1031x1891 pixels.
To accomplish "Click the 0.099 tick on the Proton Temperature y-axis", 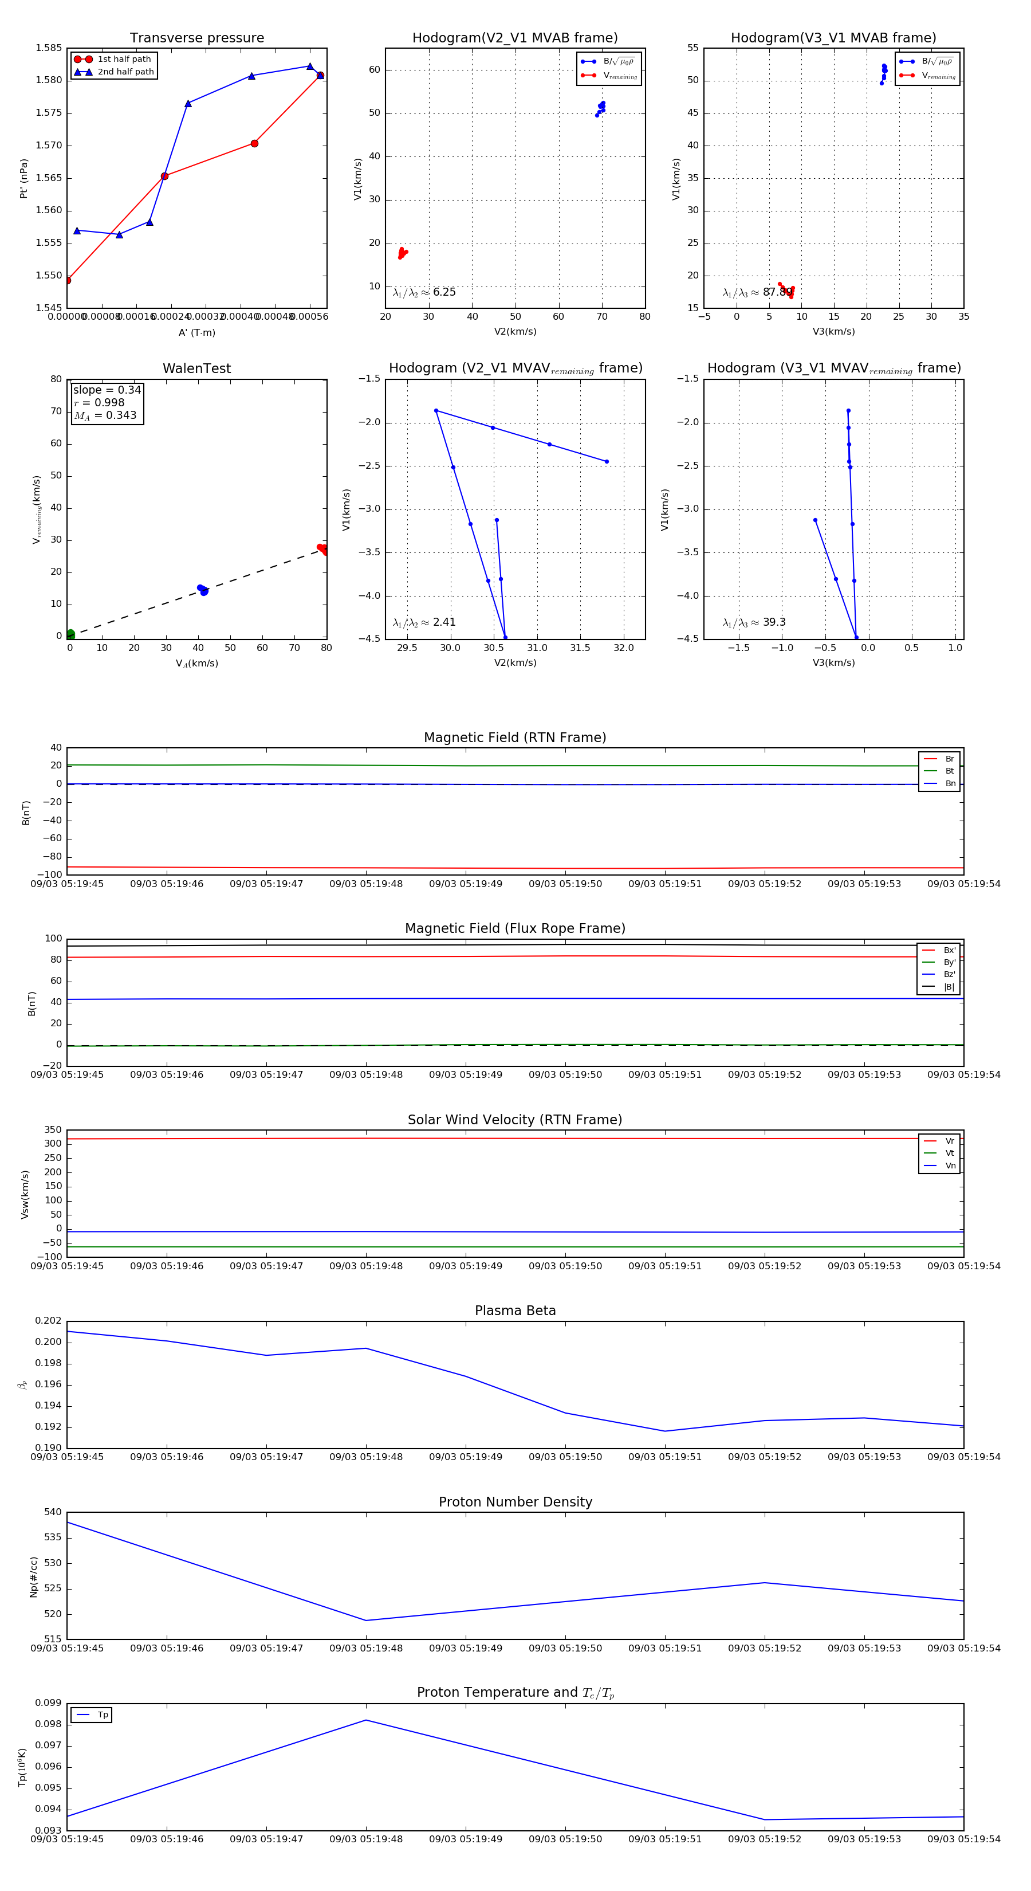I will (x=49, y=1703).
